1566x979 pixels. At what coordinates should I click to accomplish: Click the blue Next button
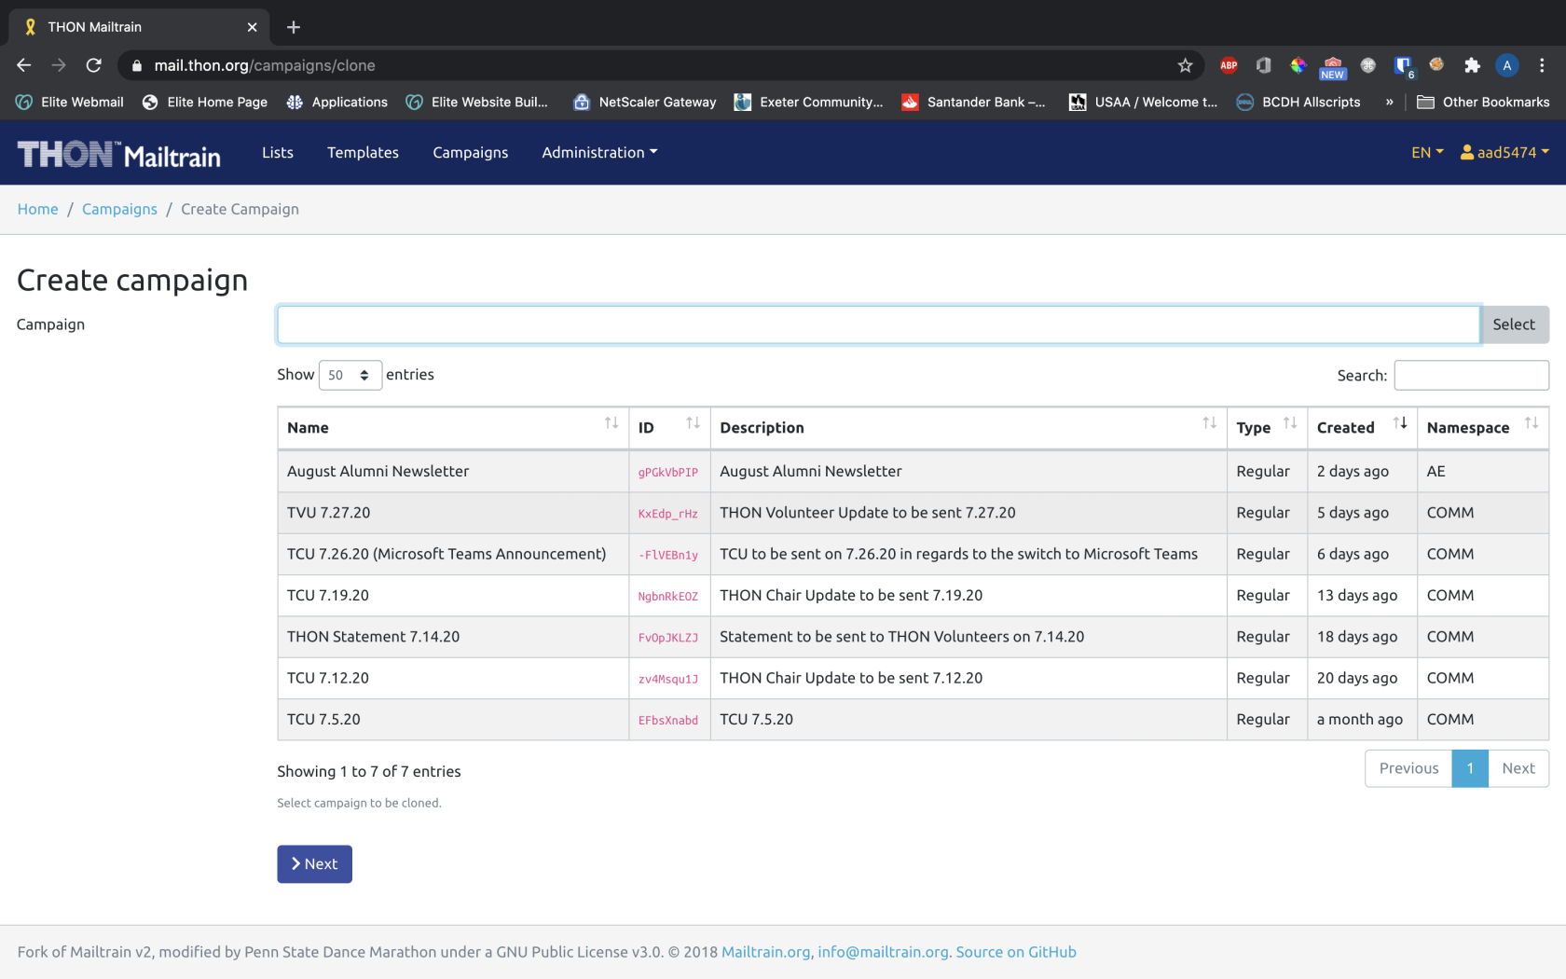tap(314, 864)
